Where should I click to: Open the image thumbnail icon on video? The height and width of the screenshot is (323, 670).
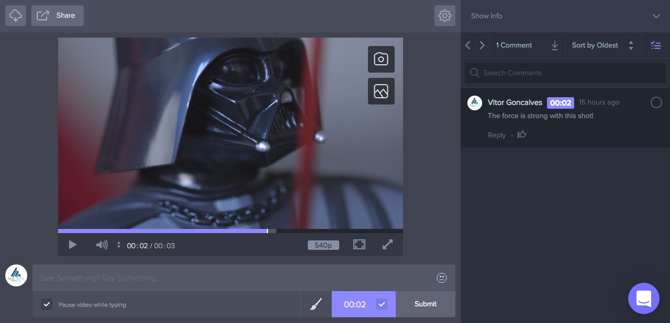coord(381,91)
